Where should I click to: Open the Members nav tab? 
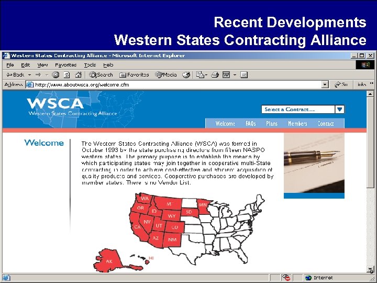(x=297, y=124)
